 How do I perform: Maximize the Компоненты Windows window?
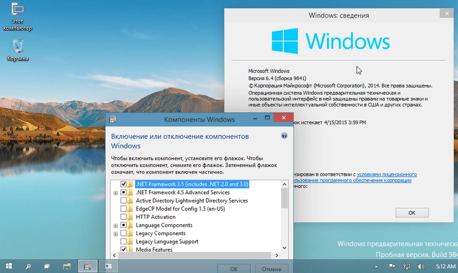(x=267, y=118)
